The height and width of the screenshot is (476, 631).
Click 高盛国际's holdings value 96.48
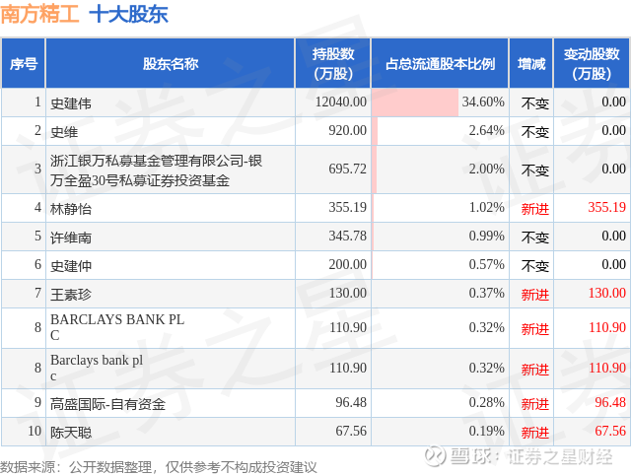coord(351,402)
